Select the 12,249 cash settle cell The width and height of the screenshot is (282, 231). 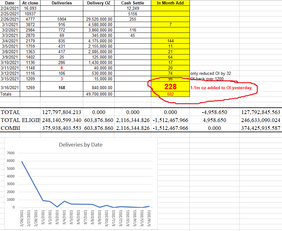click(133, 8)
